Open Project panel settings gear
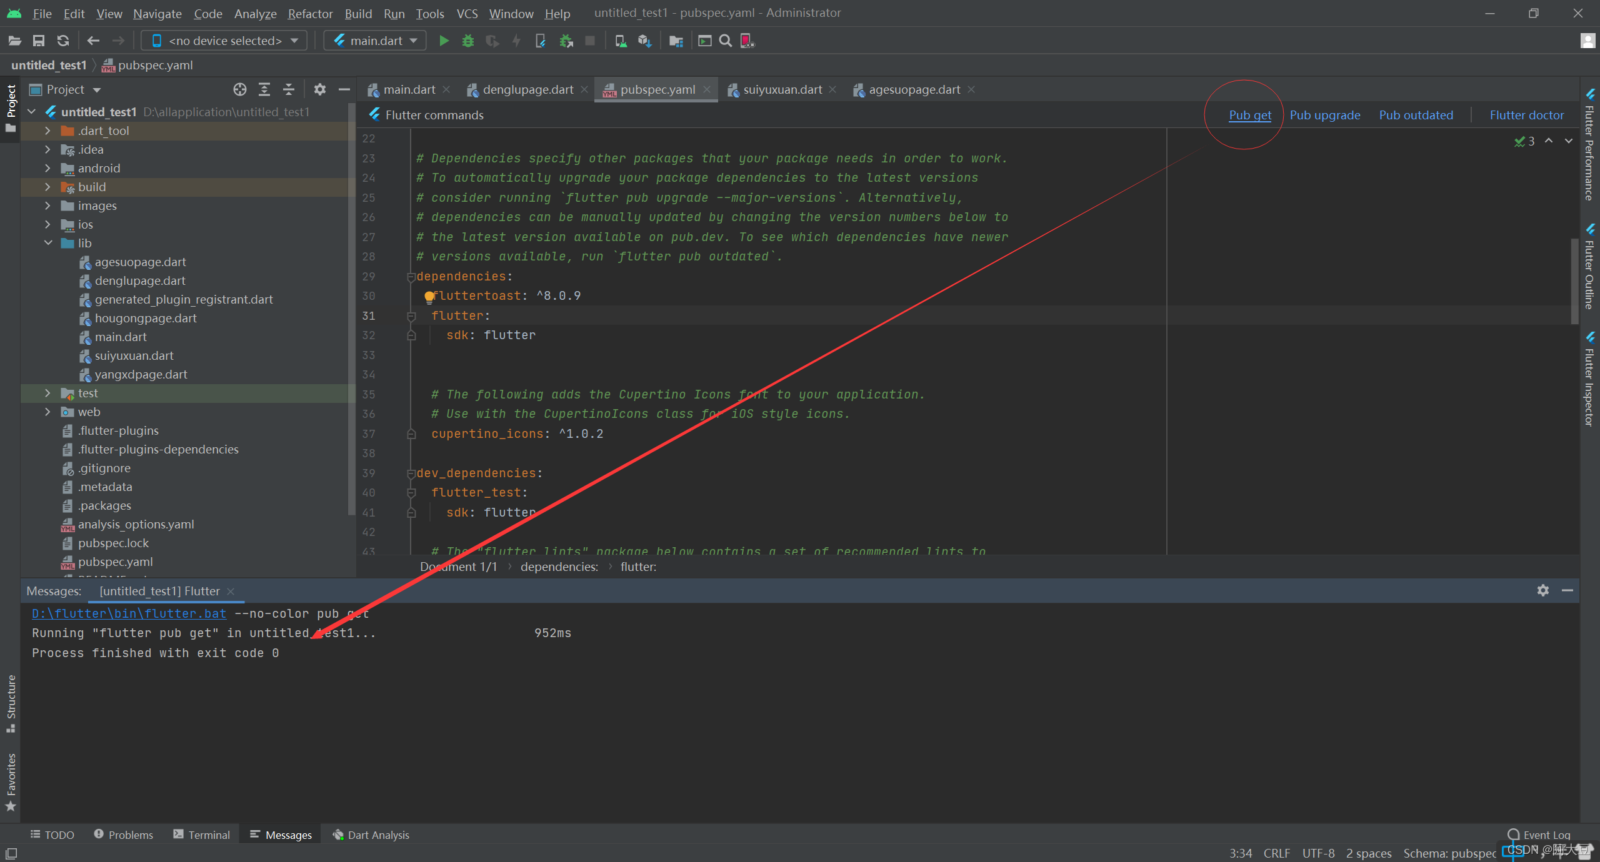Screen dimensions: 1600x862 [x=320, y=89]
